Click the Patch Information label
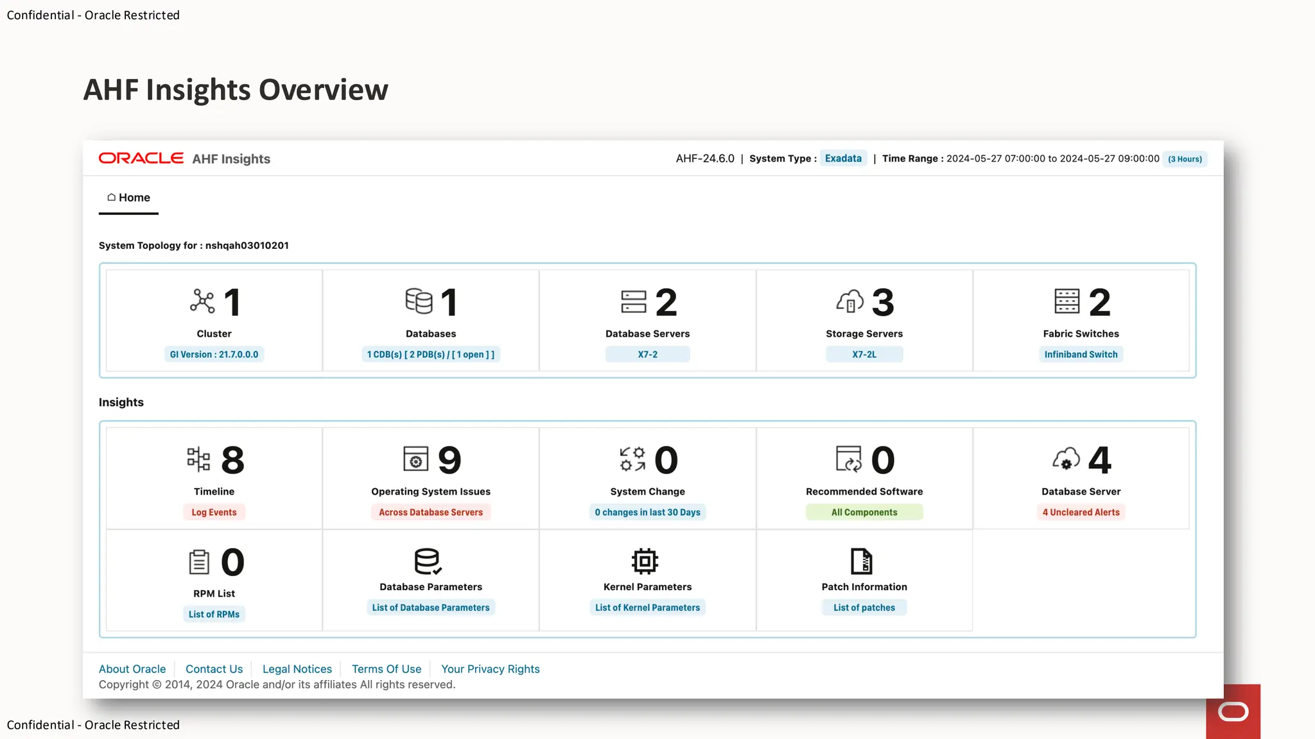The width and height of the screenshot is (1315, 739). point(864,587)
